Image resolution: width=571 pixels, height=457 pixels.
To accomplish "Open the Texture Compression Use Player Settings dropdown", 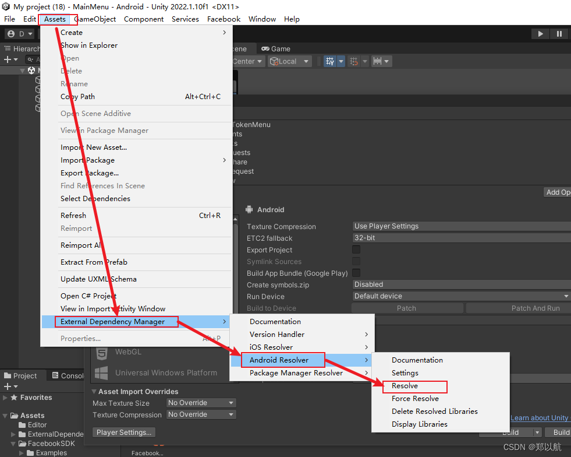I will point(461,226).
